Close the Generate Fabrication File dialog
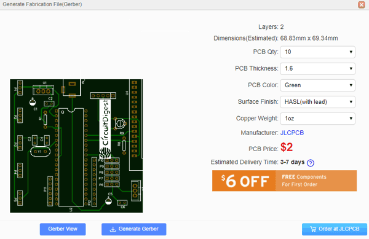 pyautogui.click(x=361, y=4)
